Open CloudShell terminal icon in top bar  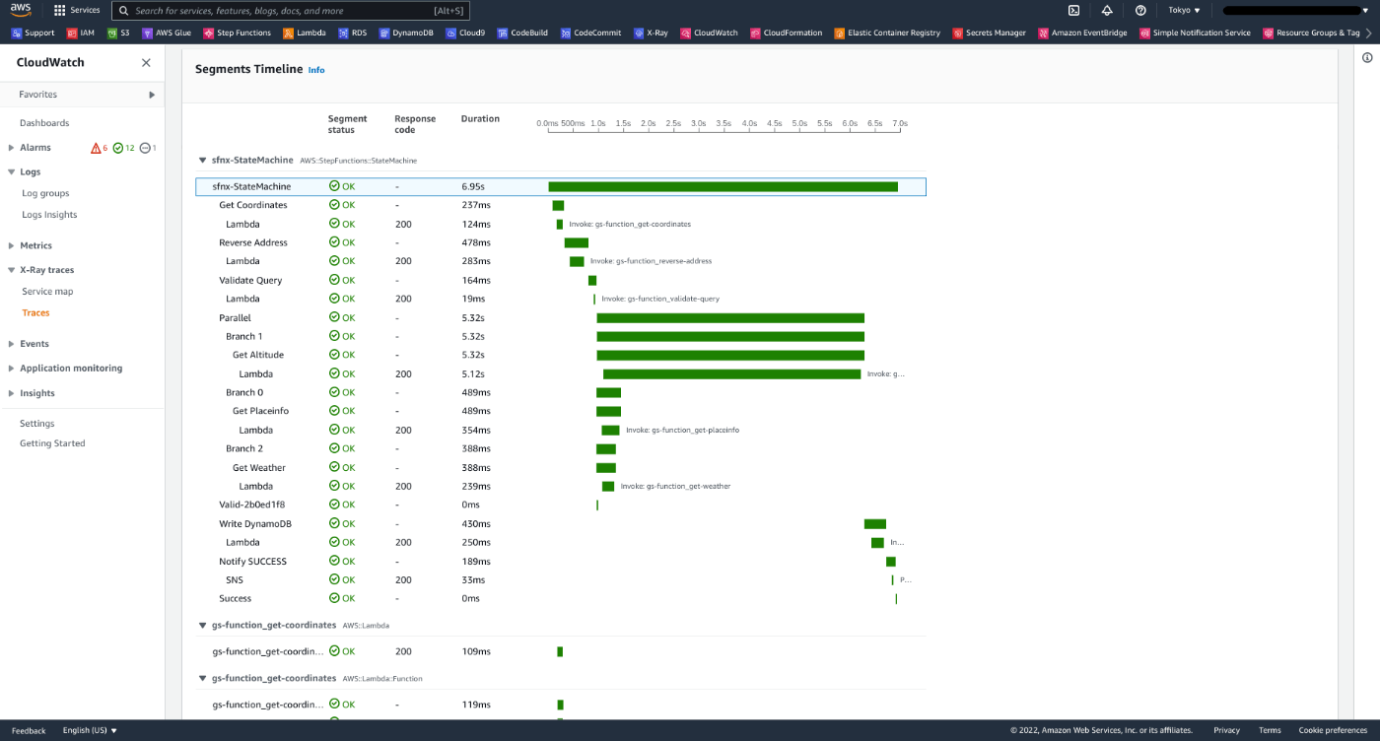[1073, 10]
